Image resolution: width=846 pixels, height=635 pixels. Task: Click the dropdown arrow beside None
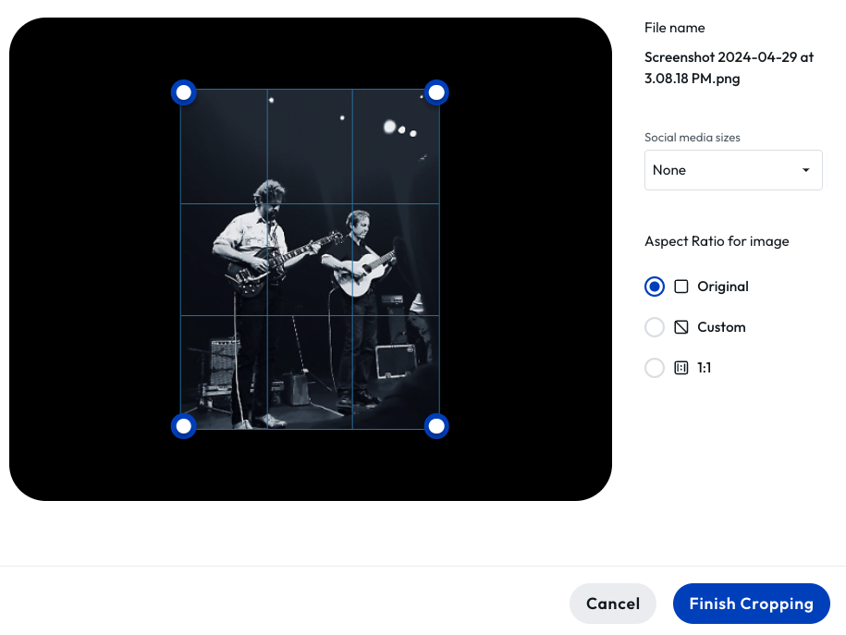point(806,170)
